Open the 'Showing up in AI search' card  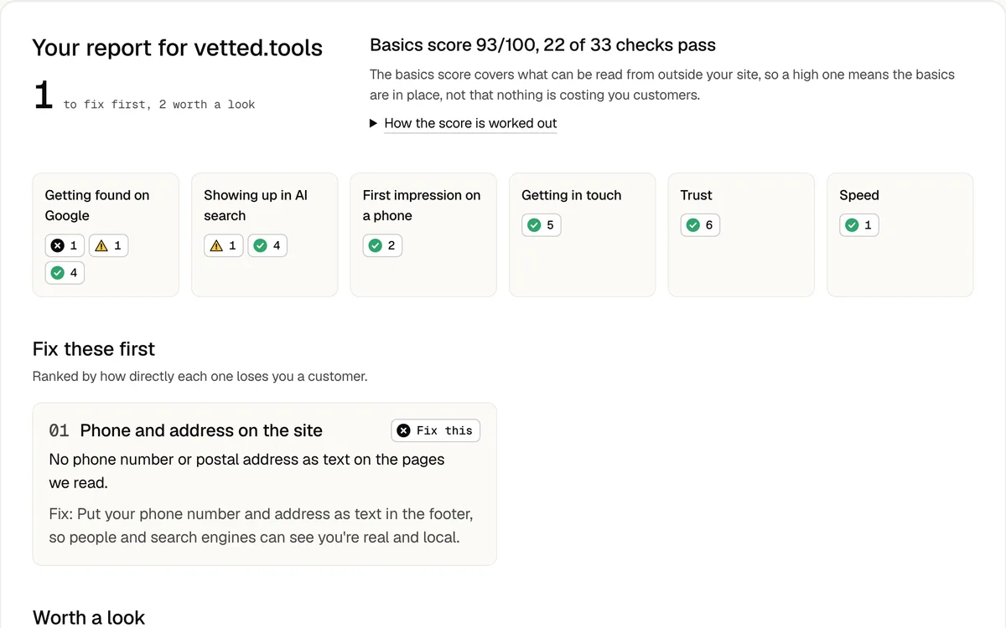[265, 234]
